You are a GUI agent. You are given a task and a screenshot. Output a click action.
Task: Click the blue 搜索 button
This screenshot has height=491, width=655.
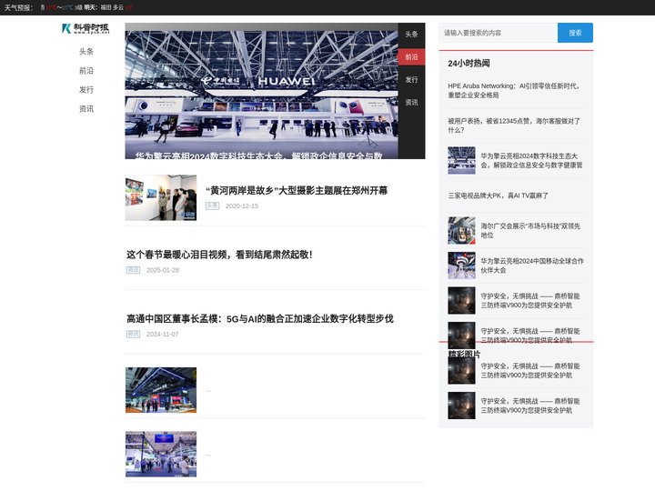pyautogui.click(x=575, y=33)
